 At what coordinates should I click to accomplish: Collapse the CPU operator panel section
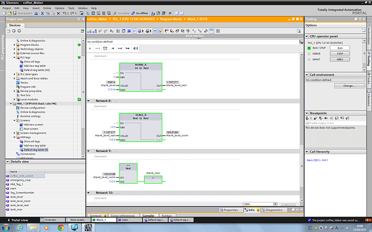click(x=307, y=36)
